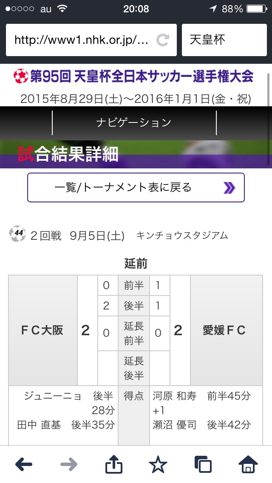Open the tabs overview icon
Image resolution: width=272 pixels, height=483 pixels.
[203, 464]
